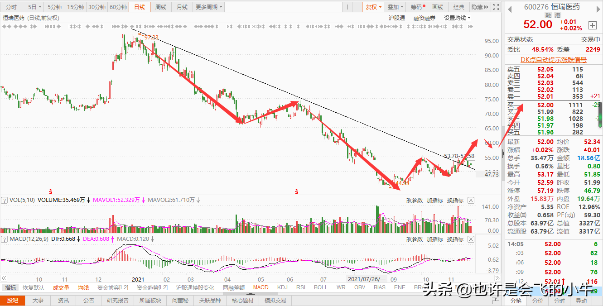
Task: Toggle 经典 classic layout
Action: 459,7
